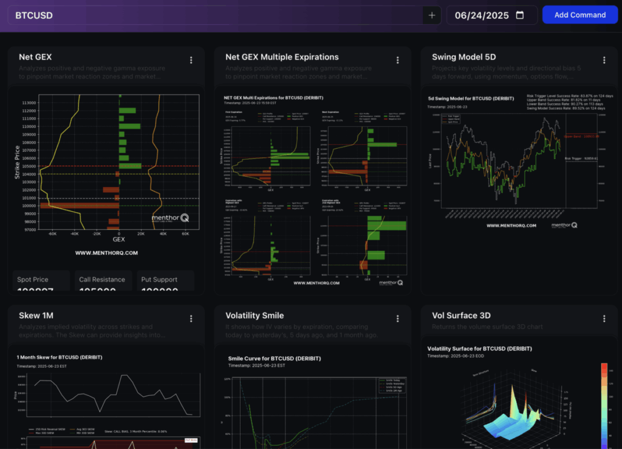Toggle the Smile 1M Ago legend entry

(392, 391)
